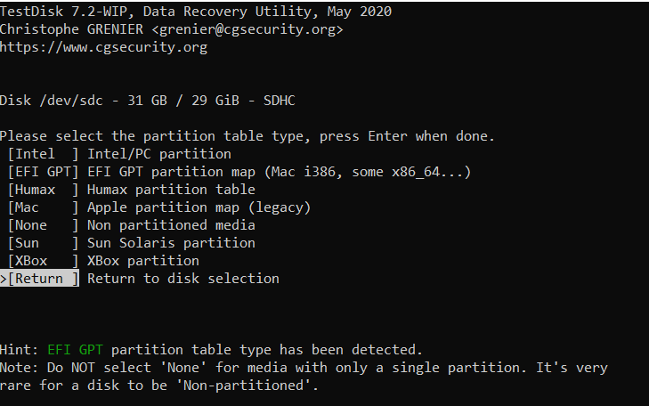Click the grenier@cgsecurity.org email address
This screenshot has width=649, height=406.
click(x=247, y=29)
